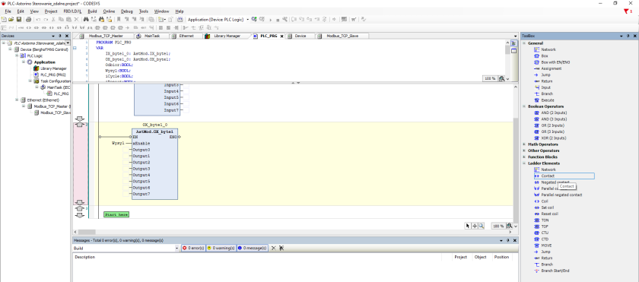The height and width of the screenshot is (282, 639).
Task: Select CTU counter element
Action: point(545,233)
